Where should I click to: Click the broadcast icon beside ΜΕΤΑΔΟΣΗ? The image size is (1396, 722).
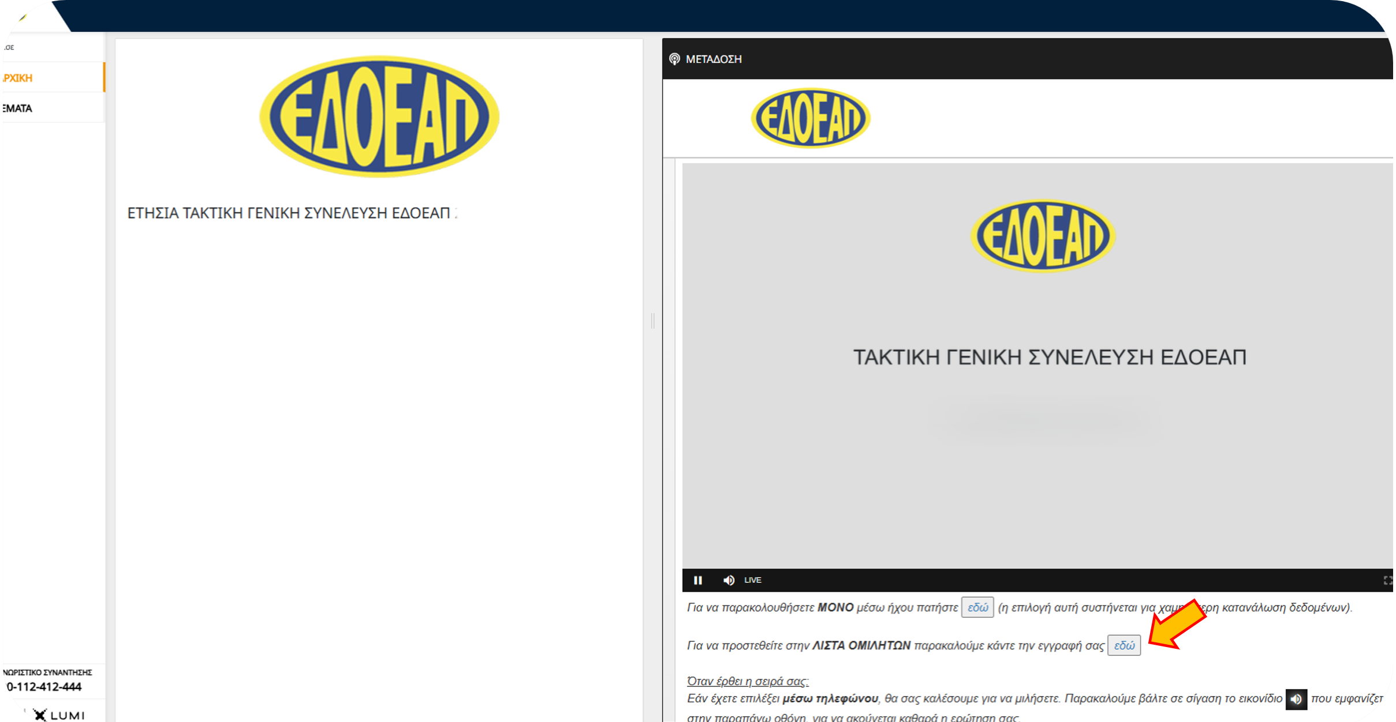pyautogui.click(x=674, y=59)
